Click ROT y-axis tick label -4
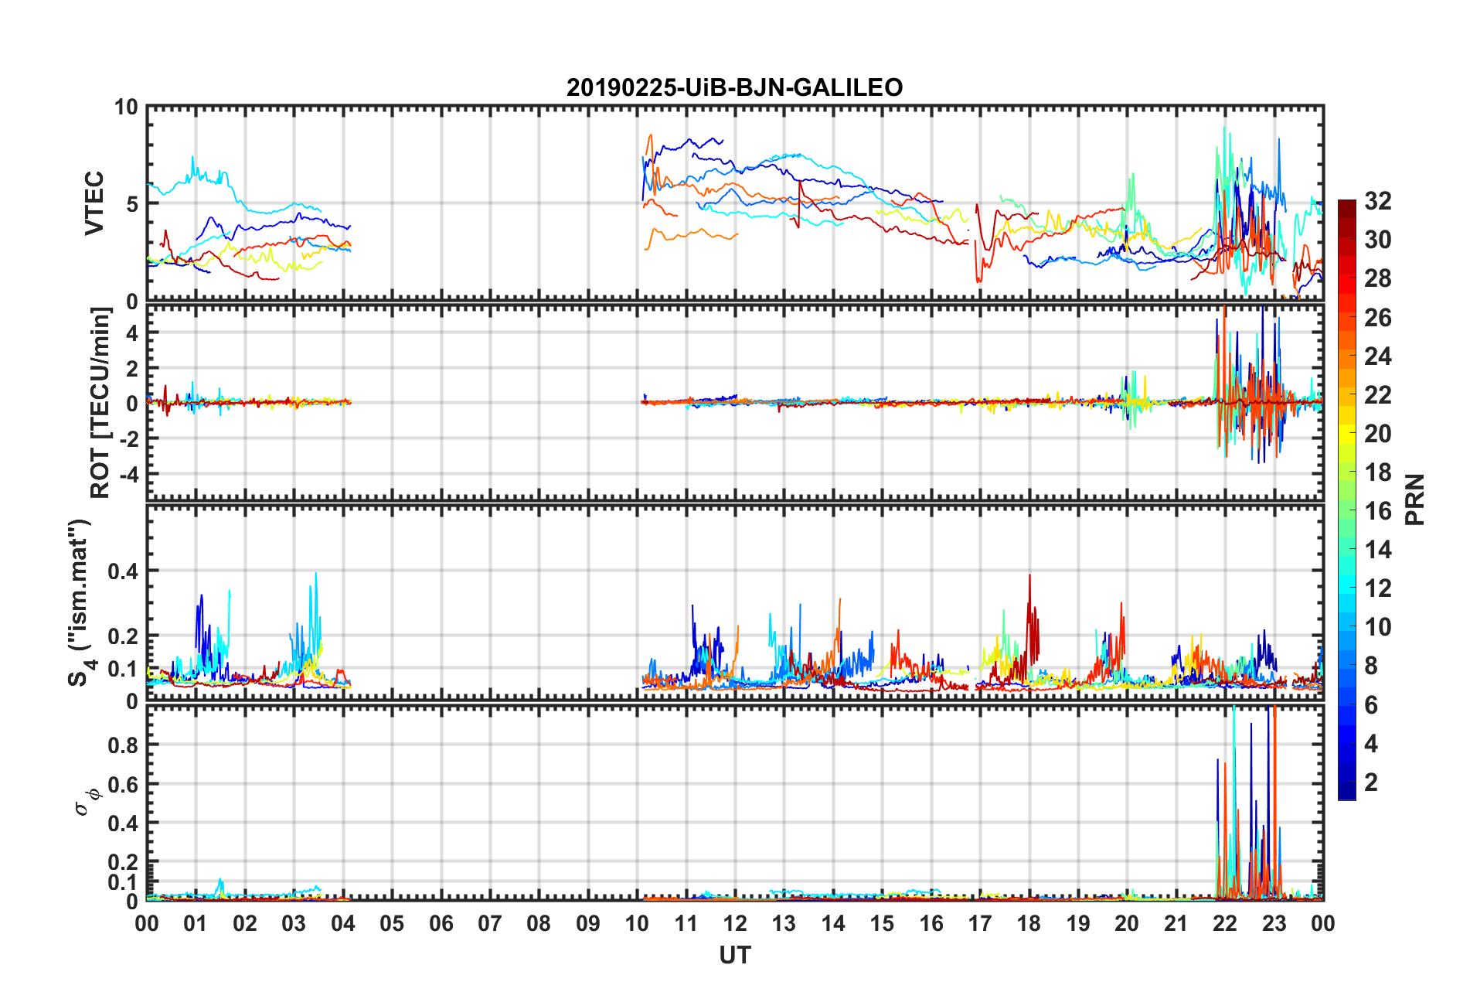Screen dimensions: 1470x999 tap(128, 473)
